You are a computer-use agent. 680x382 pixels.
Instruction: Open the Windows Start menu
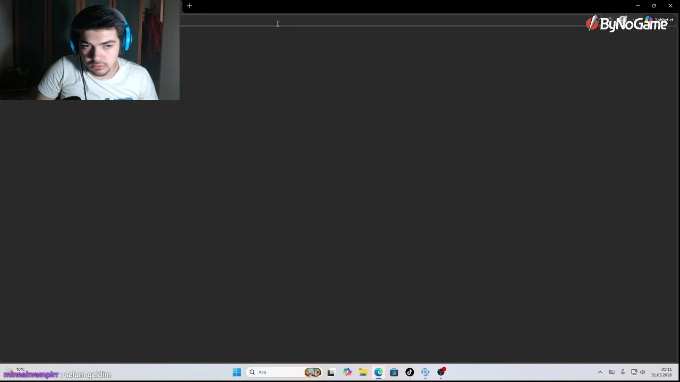[x=236, y=372]
